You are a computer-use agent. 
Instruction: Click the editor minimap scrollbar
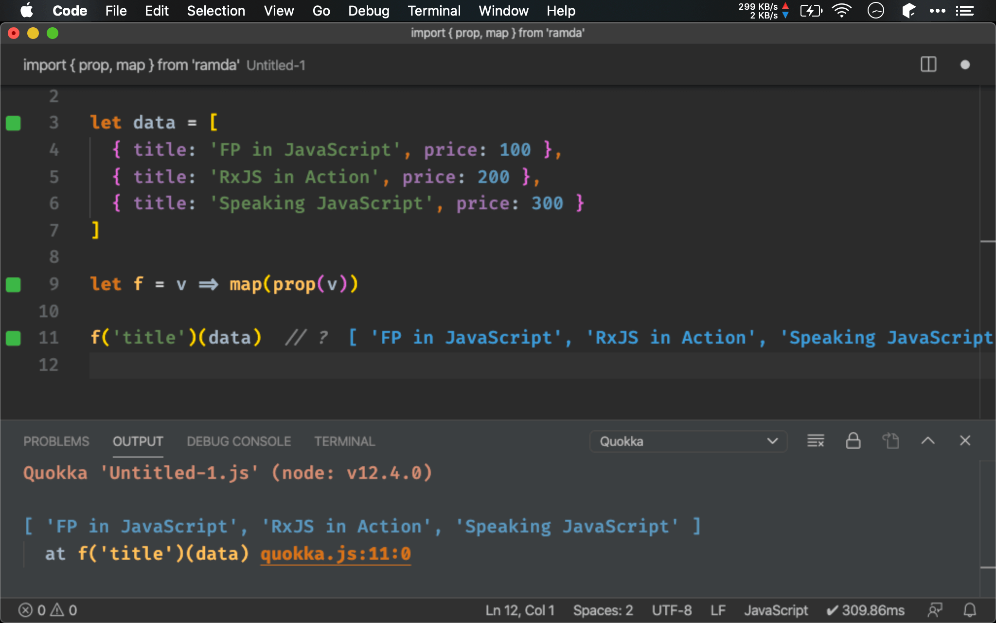987,252
